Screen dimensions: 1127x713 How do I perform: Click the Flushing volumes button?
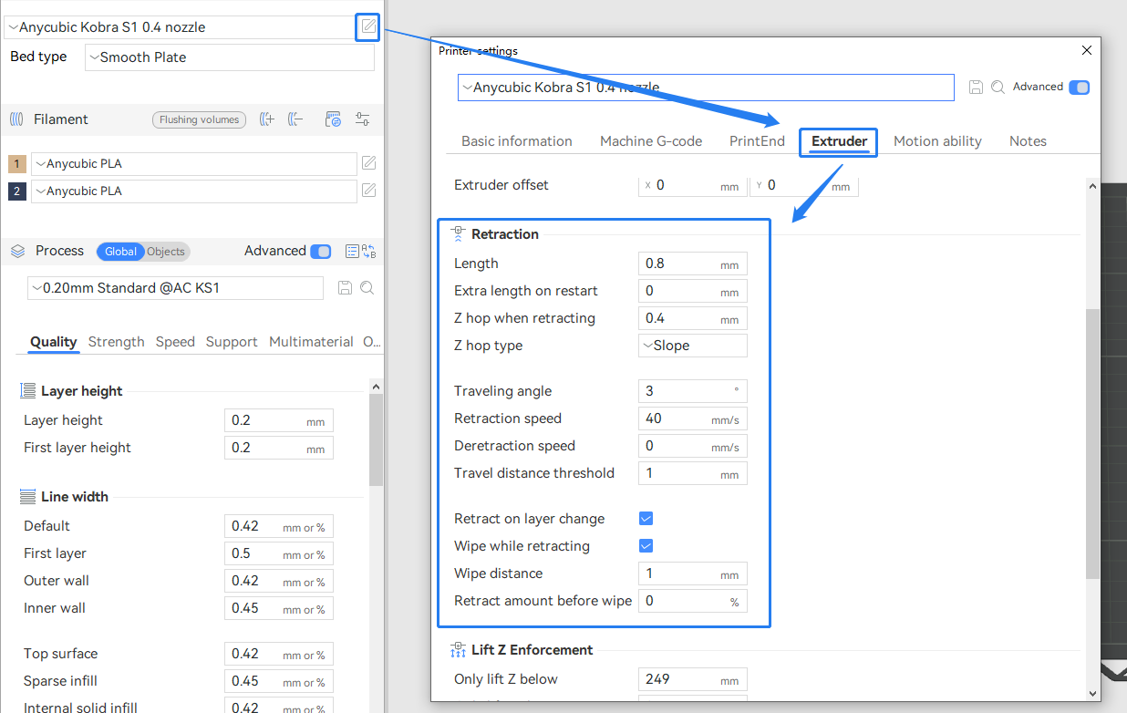(199, 119)
